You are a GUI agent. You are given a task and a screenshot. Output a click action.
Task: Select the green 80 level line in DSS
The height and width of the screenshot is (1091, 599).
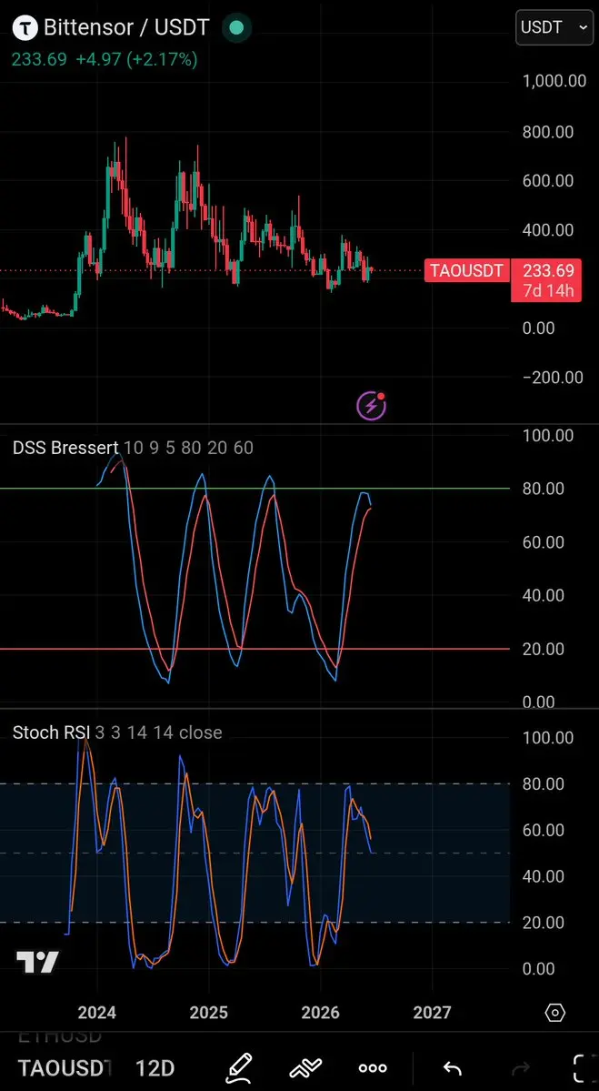255,489
